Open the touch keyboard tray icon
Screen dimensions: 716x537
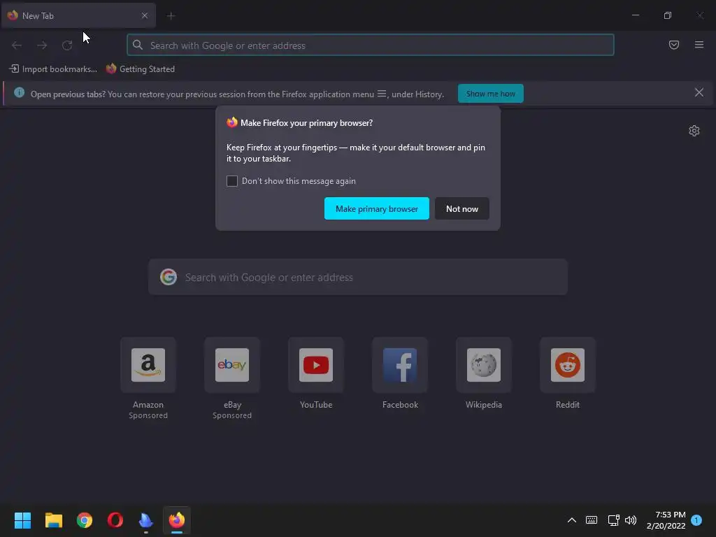[x=592, y=520]
